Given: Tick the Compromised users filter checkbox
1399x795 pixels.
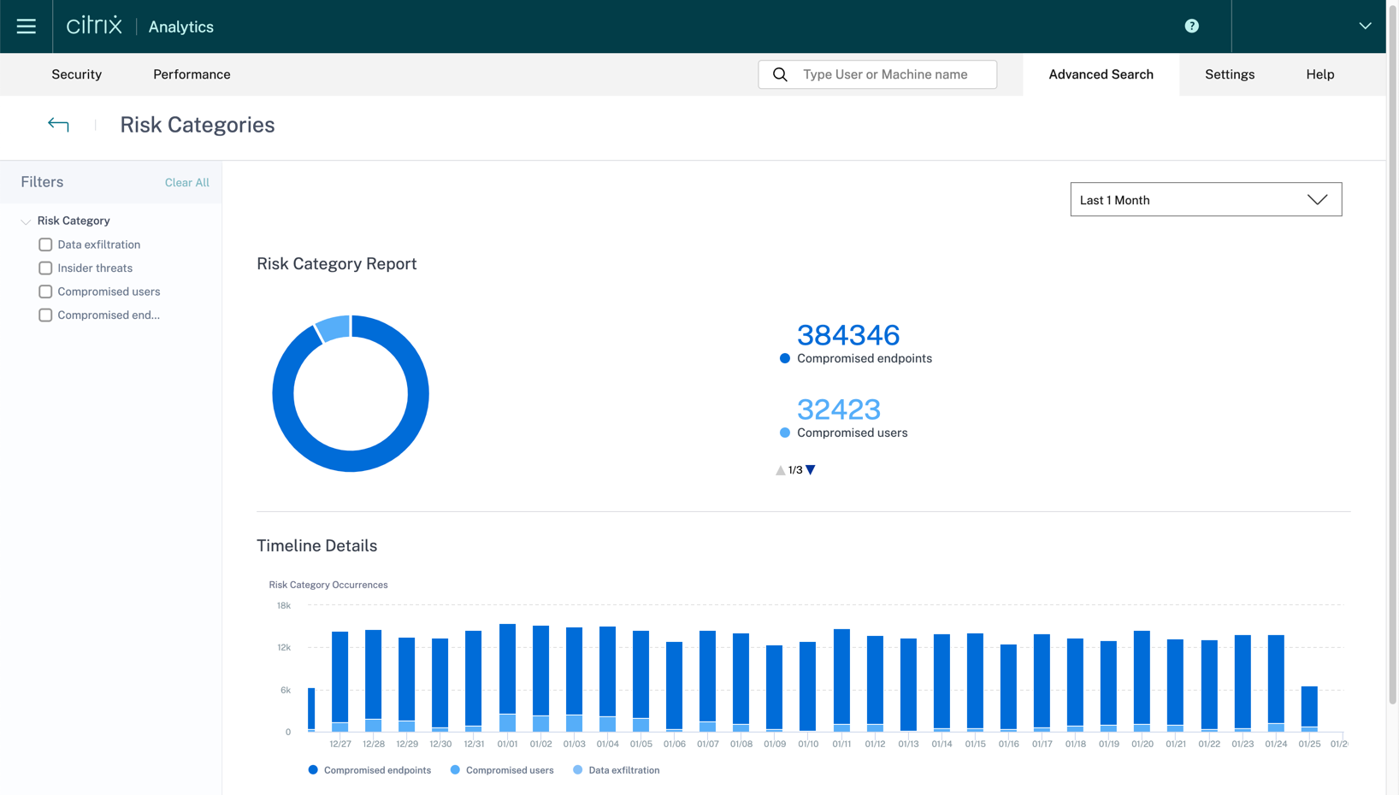Looking at the screenshot, I should pyautogui.click(x=45, y=291).
